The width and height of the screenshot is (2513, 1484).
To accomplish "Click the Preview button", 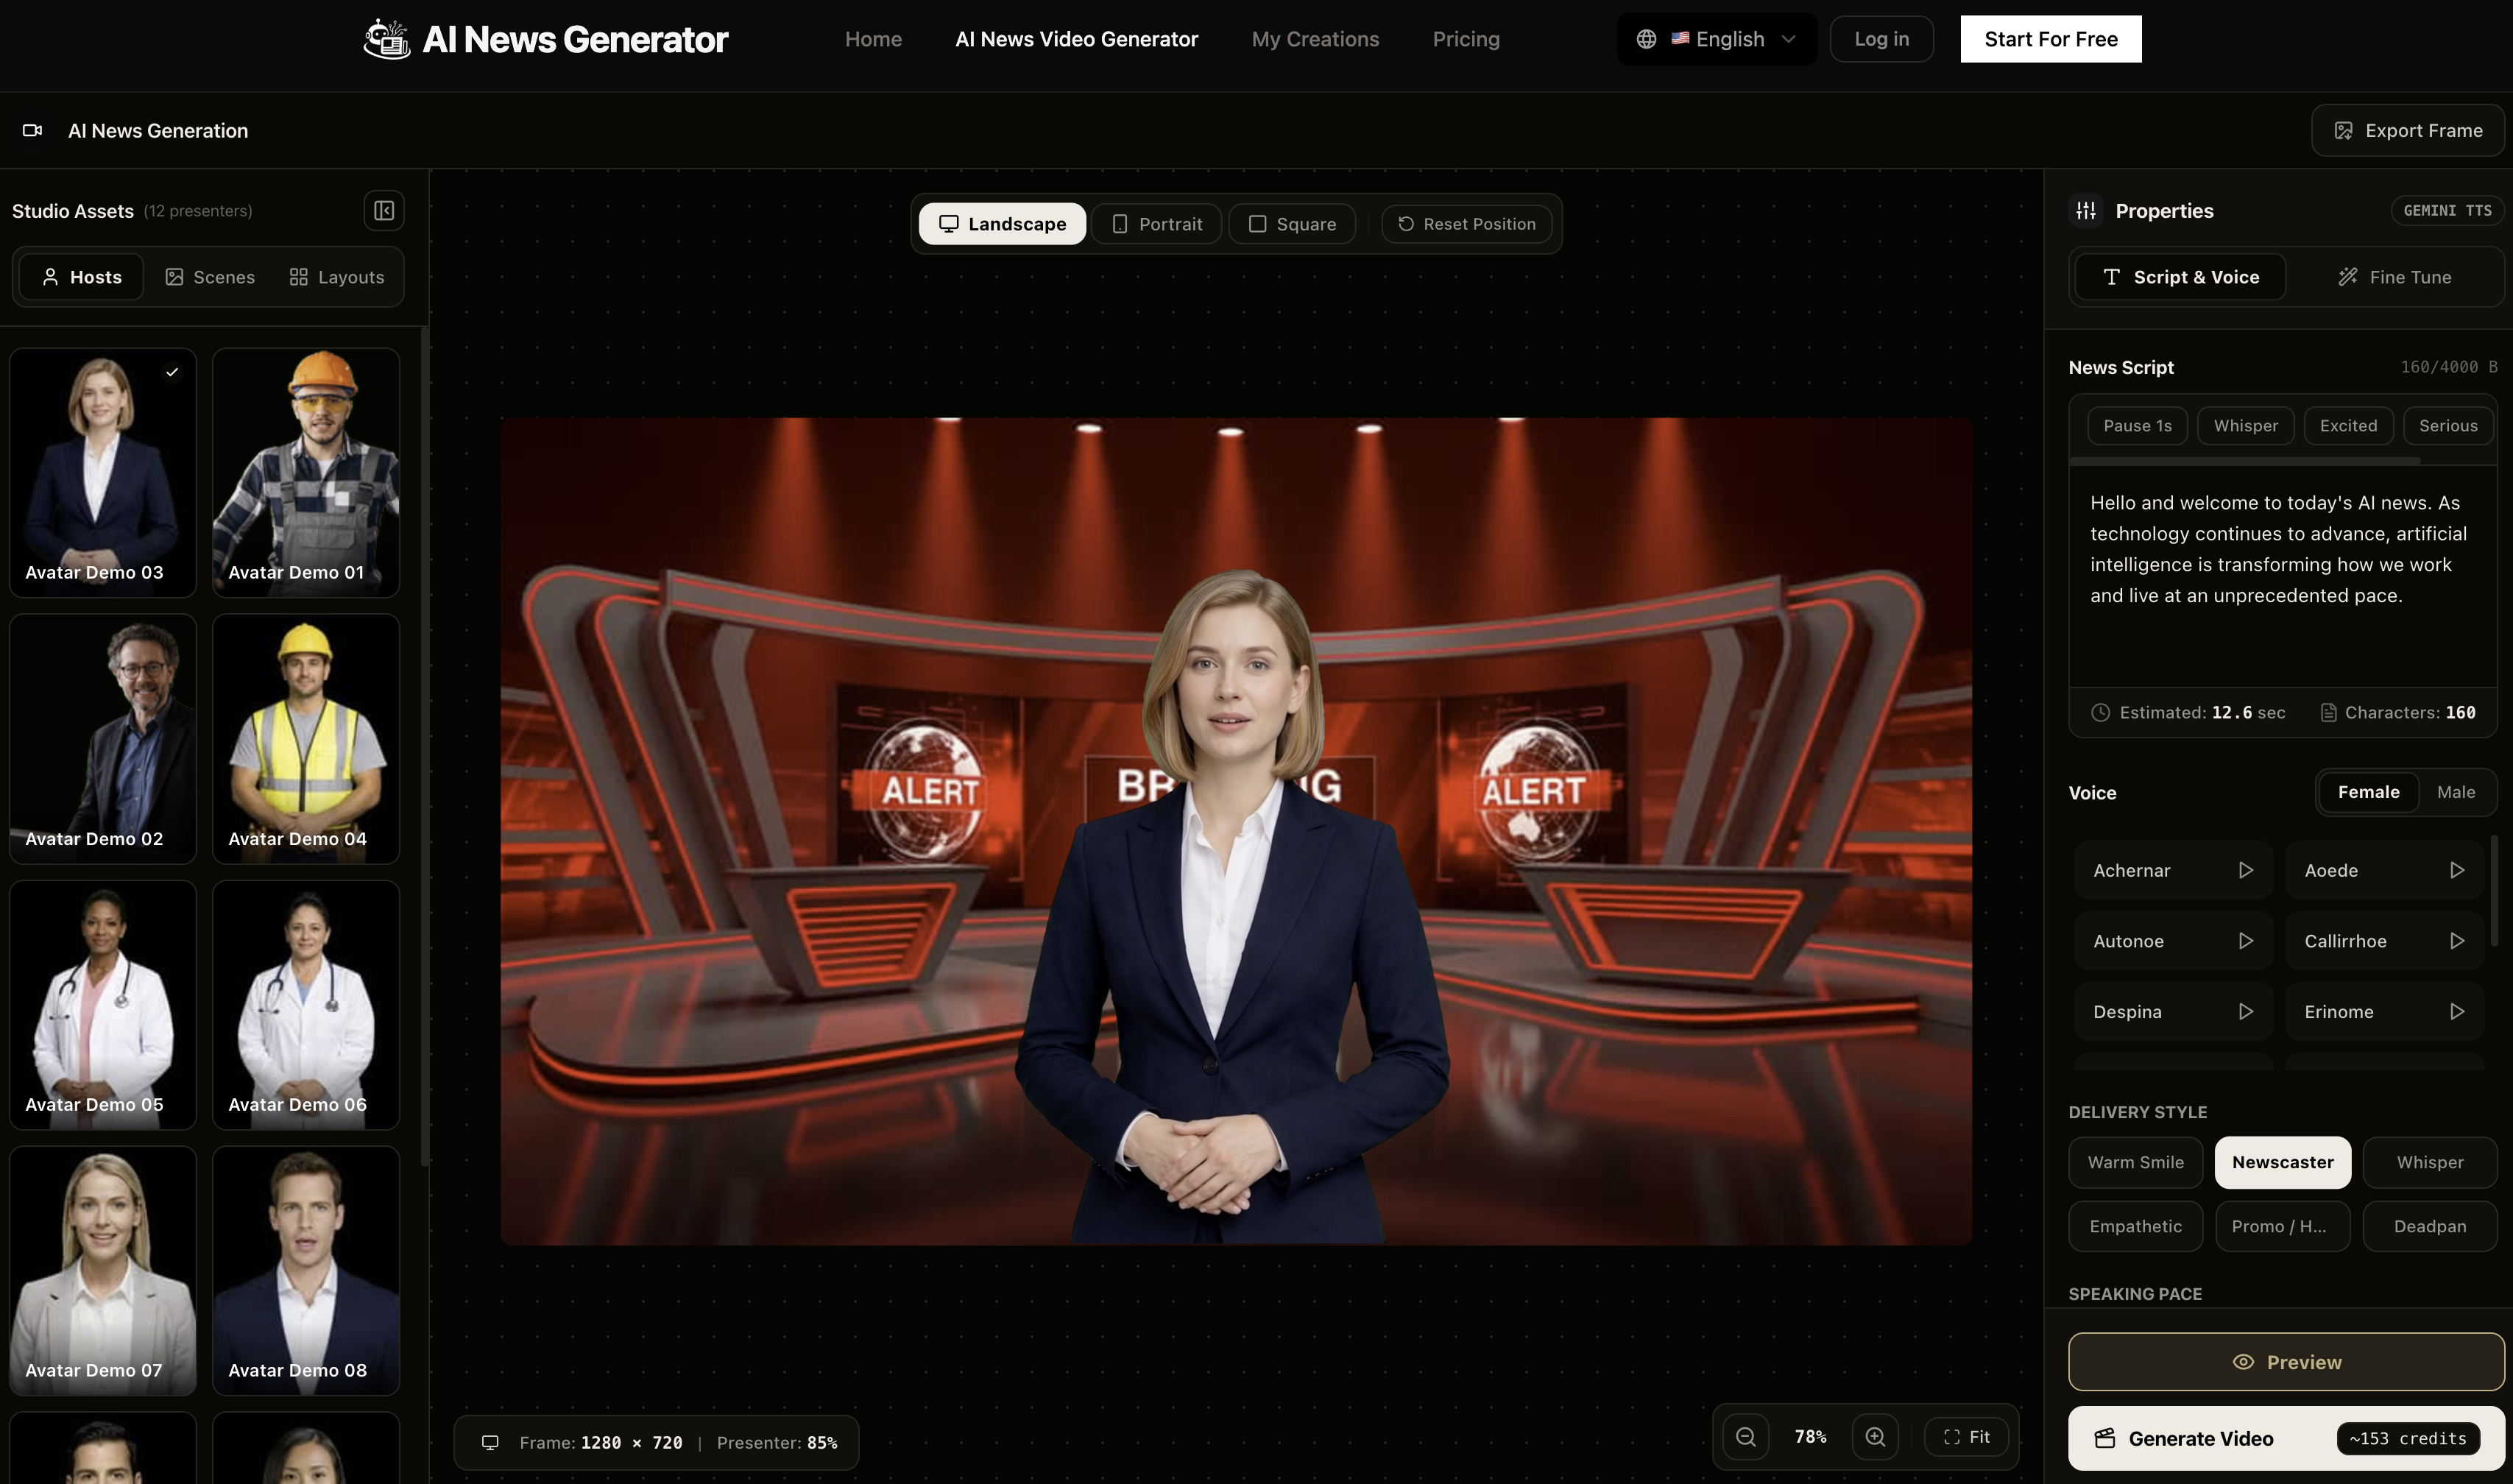I will (x=2286, y=1362).
